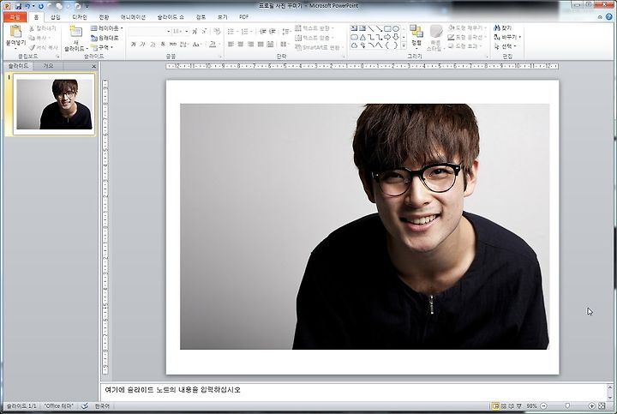Viewport: 617px width, 414px height.
Task: Select the triangle shape in the shapes gallery
Action: pyautogui.click(x=362, y=37)
